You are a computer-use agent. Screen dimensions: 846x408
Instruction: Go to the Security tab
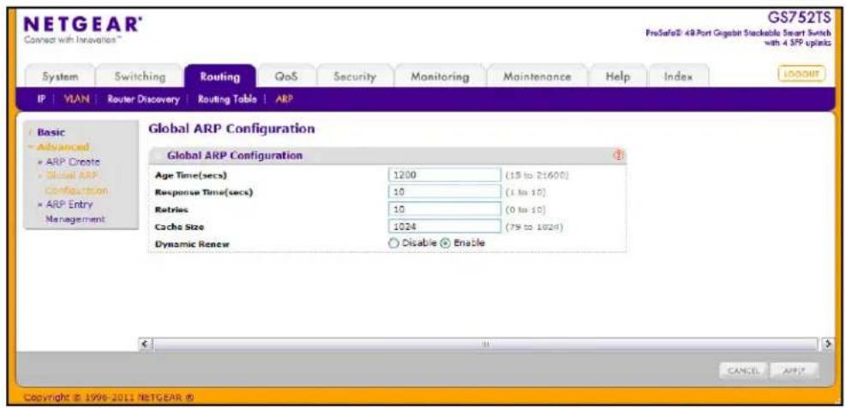(354, 76)
